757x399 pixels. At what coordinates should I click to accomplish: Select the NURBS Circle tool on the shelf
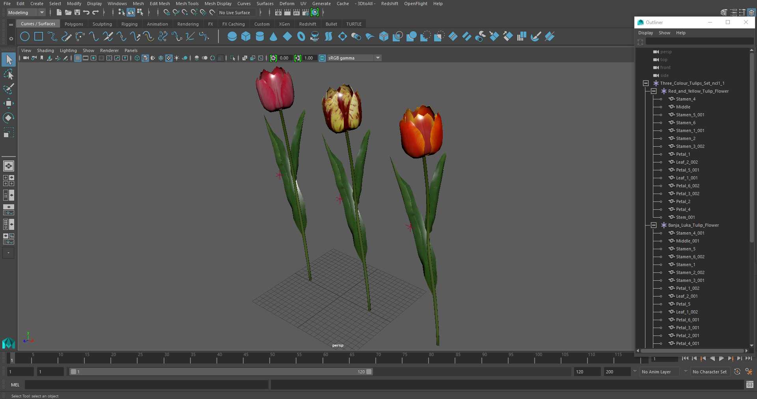tap(25, 37)
